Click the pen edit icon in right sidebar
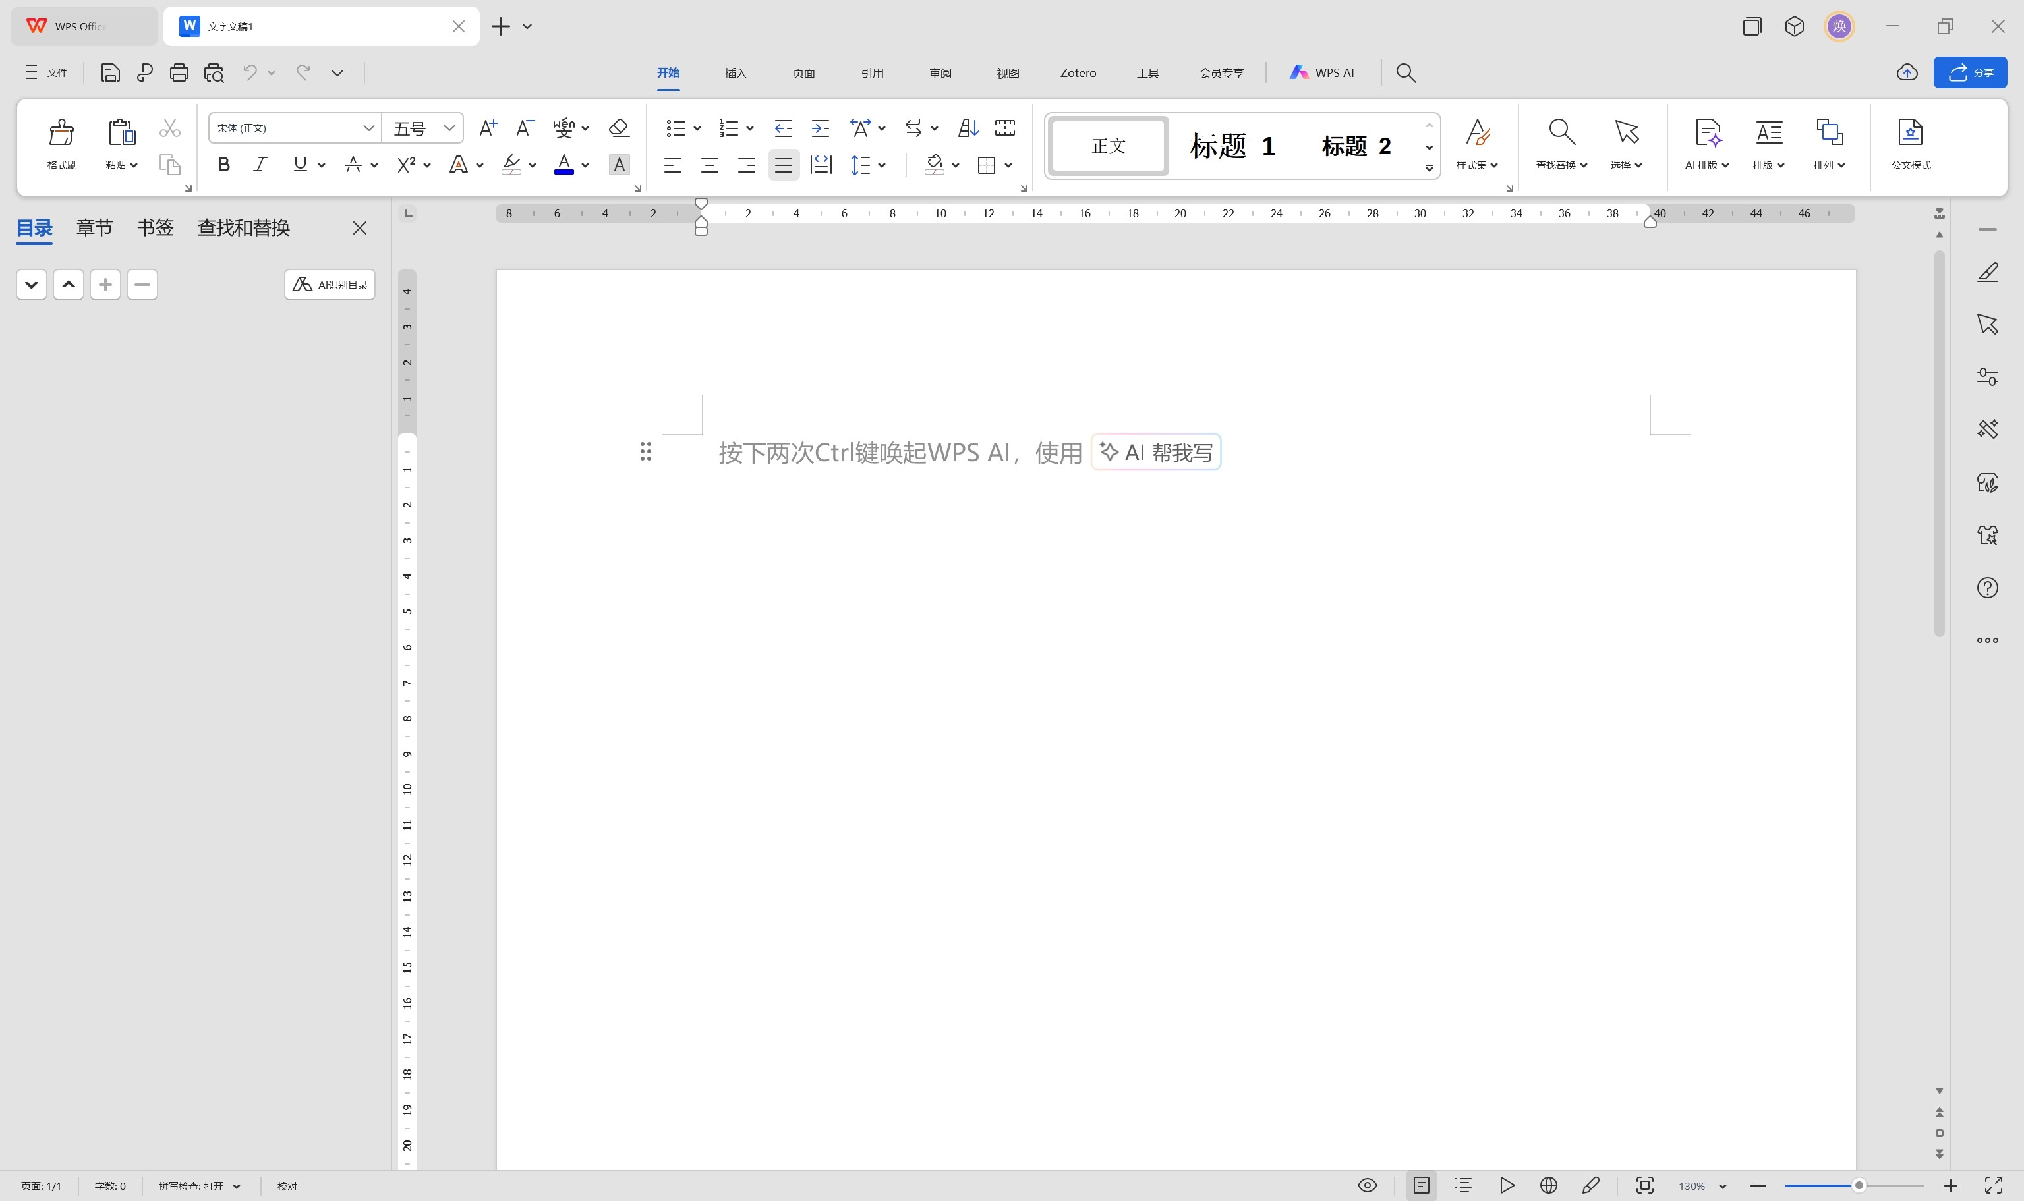This screenshot has height=1201, width=2024. point(1988,273)
